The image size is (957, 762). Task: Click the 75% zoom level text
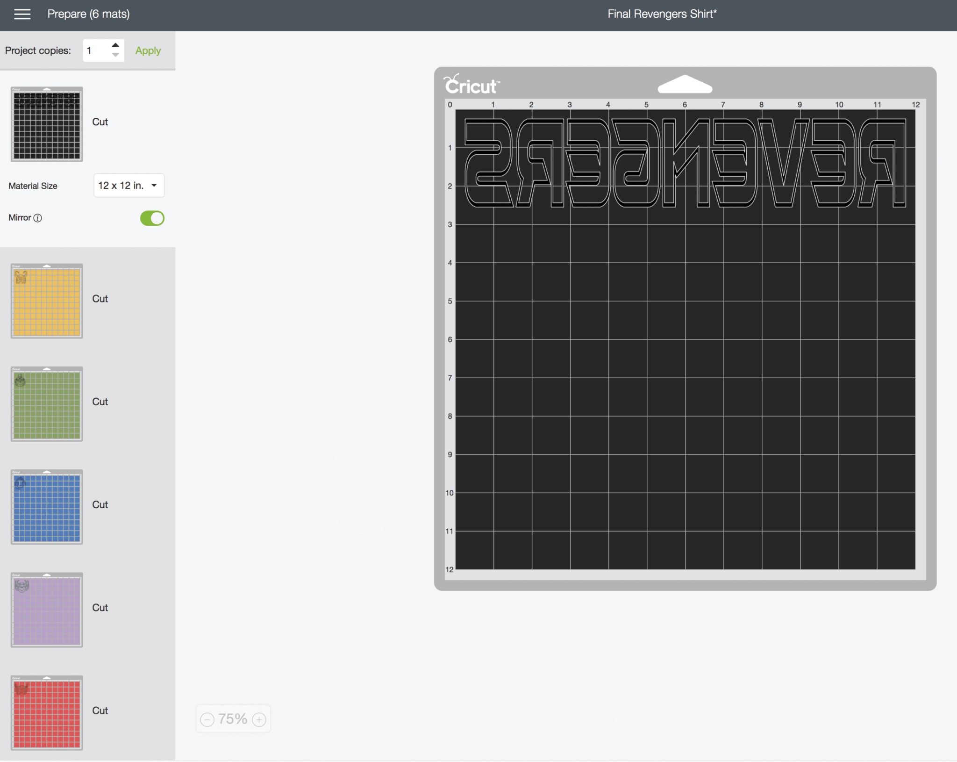coord(233,719)
